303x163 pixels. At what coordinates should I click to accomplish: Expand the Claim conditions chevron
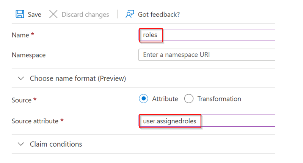click(x=21, y=144)
